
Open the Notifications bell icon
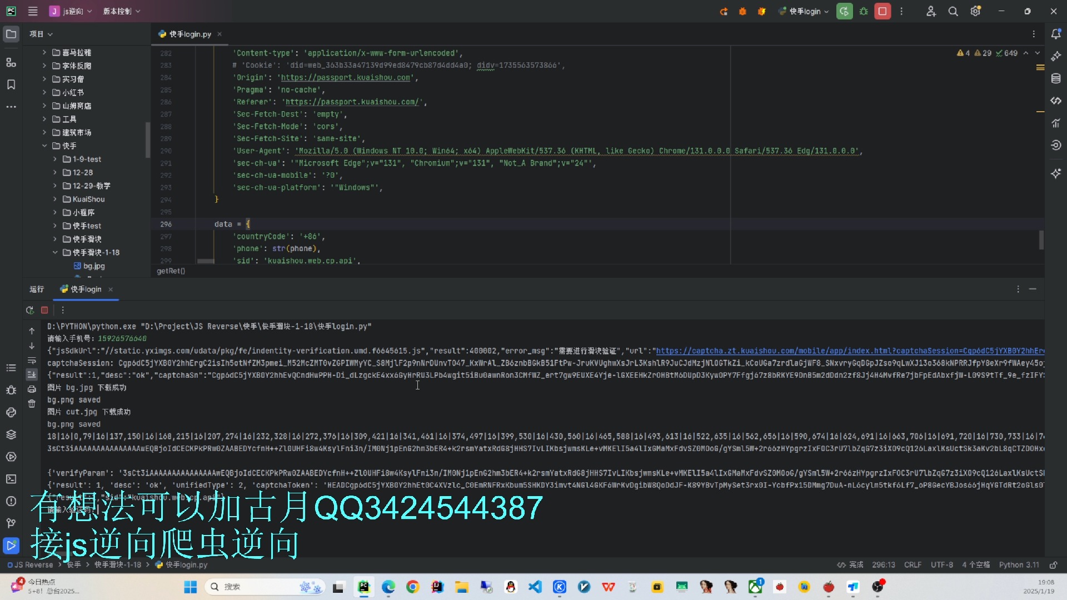[x=1056, y=34]
